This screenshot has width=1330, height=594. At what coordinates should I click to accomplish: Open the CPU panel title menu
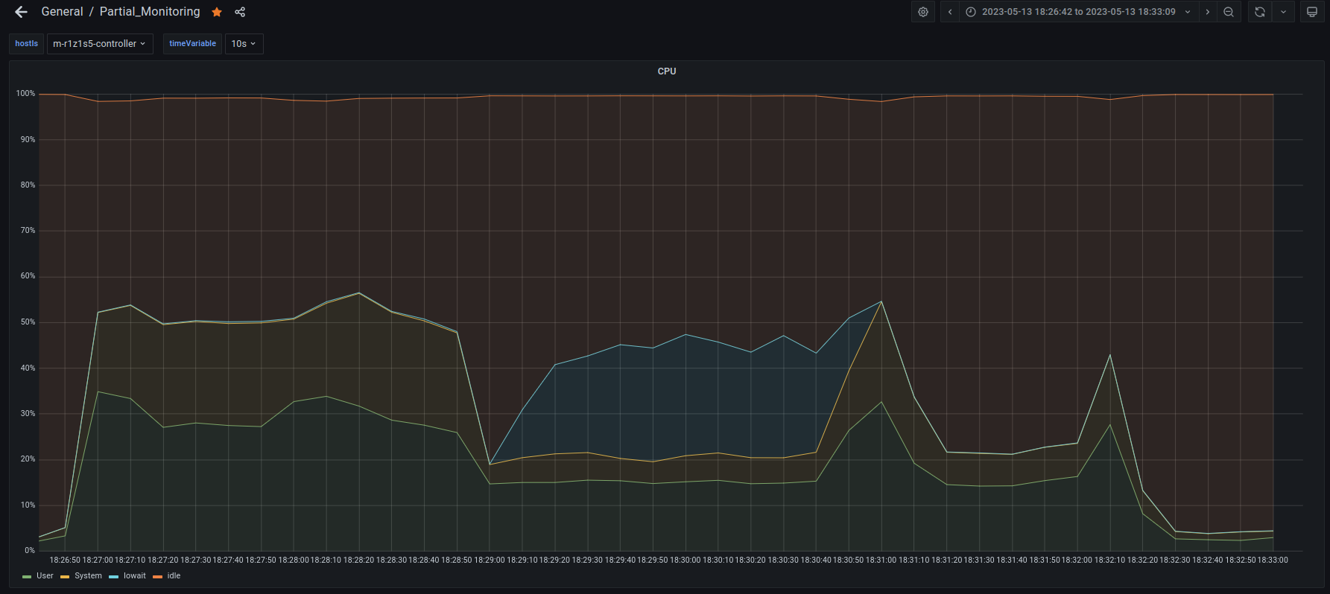pos(667,71)
